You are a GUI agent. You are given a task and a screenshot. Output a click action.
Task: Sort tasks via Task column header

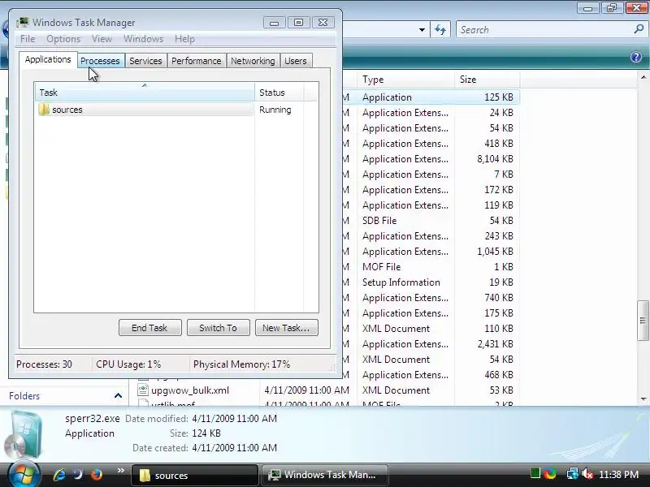coord(145,93)
